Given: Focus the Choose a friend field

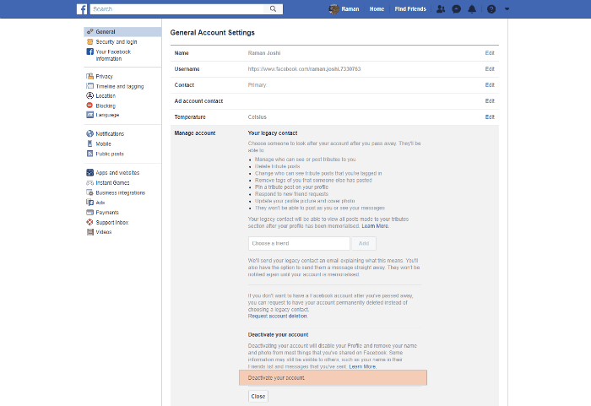Looking at the screenshot, I should point(299,244).
